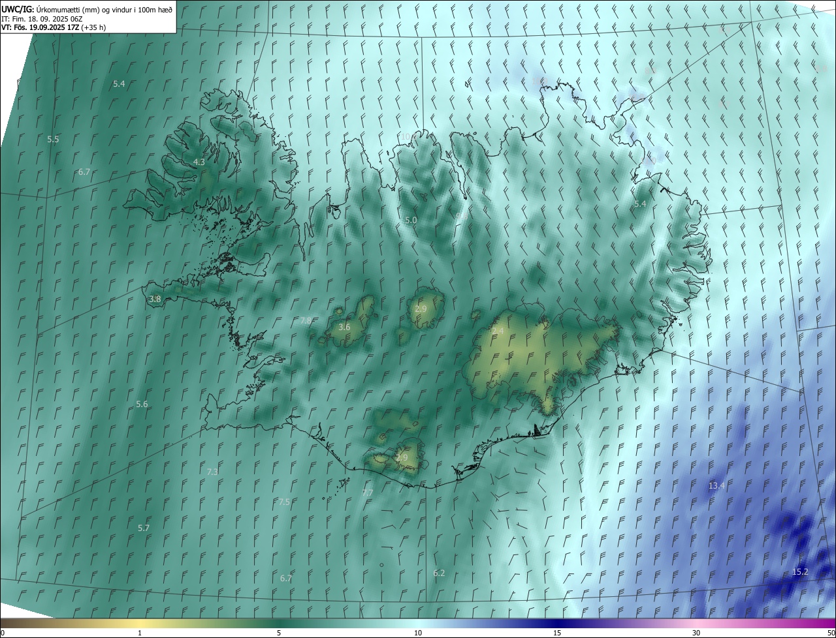The width and height of the screenshot is (836, 638).
Task: Click the init time line "IT: Fim. 18. 09. 2025 06Z"
Action: coord(42,19)
